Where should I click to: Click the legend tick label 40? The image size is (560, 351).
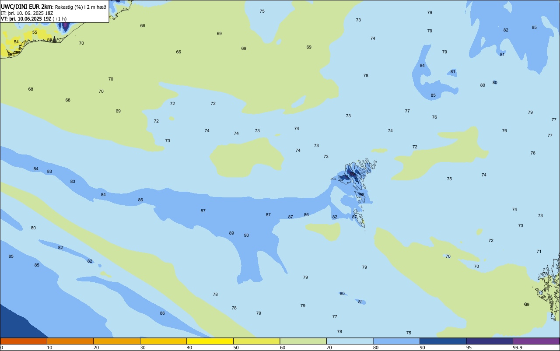tap(189, 347)
